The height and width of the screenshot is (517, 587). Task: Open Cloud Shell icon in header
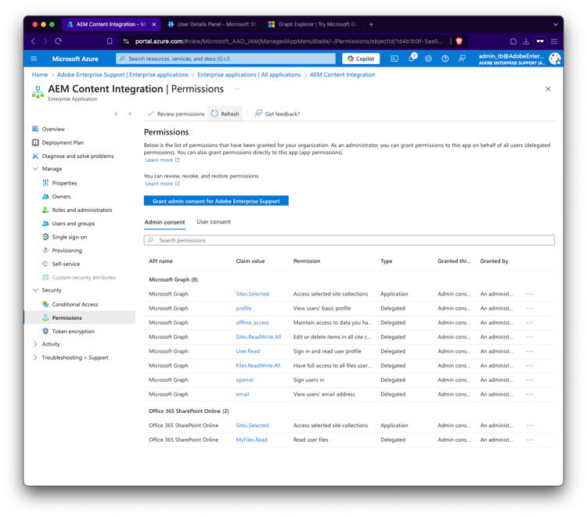[394, 59]
